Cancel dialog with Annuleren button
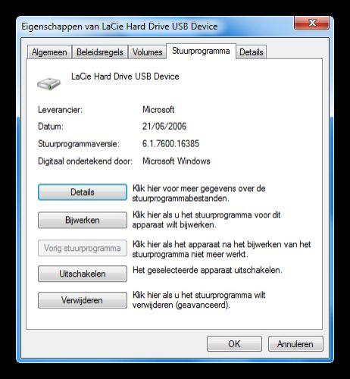This screenshot has height=379, width=350. 295,344
